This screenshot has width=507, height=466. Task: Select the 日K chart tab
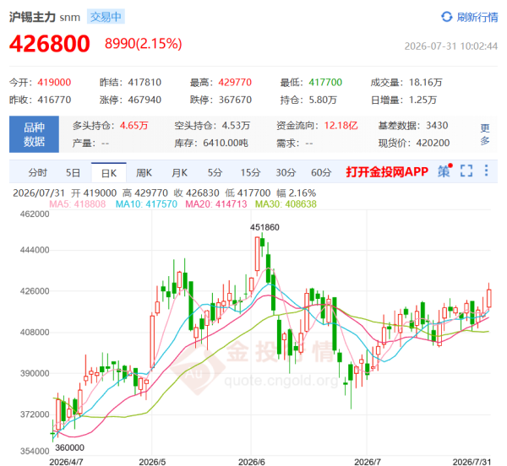(x=109, y=173)
